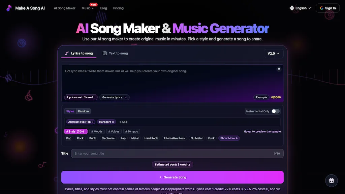Switch to Lyrics to song tab
345x194 pixels.
pyautogui.click(x=79, y=53)
